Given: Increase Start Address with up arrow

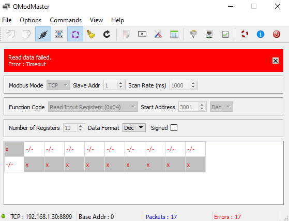Looking at the screenshot, I should (202, 105).
